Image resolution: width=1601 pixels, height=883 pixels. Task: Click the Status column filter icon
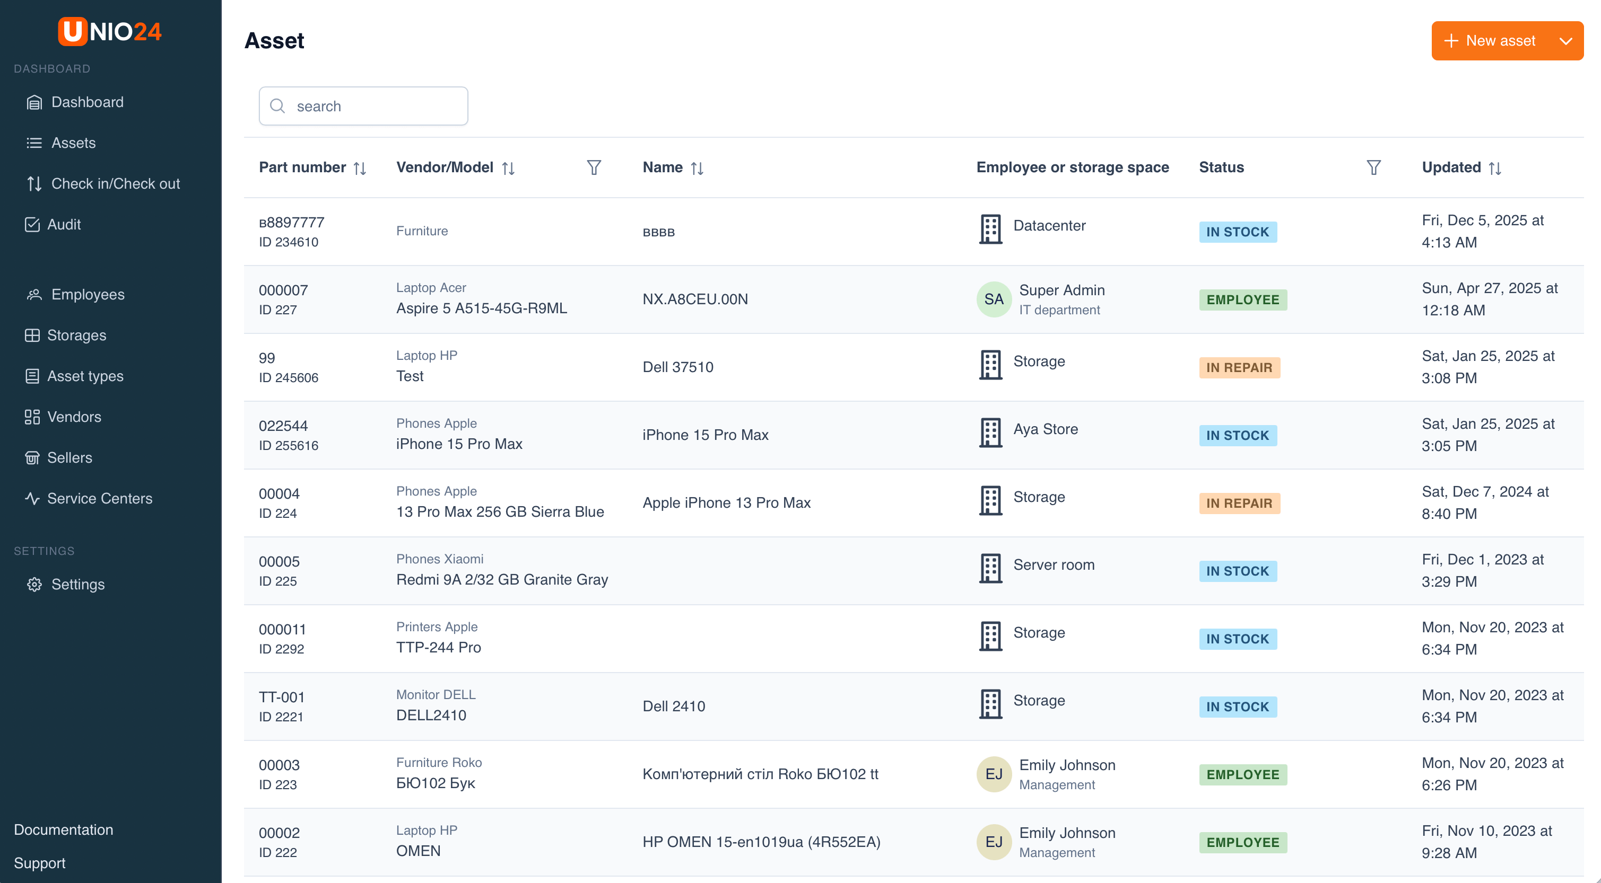[x=1373, y=167]
